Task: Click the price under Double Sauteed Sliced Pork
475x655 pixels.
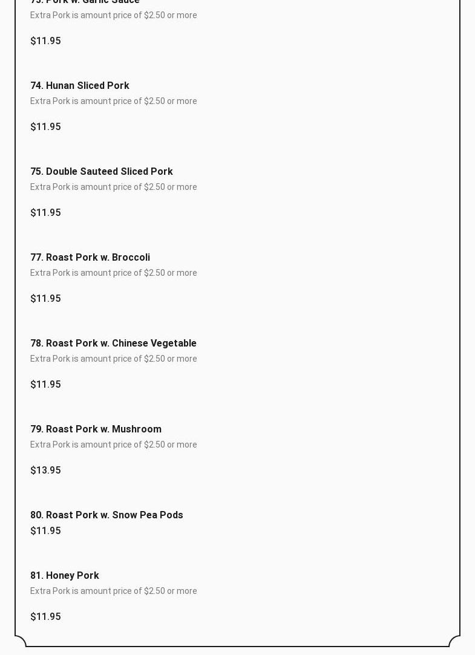Action: pyautogui.click(x=45, y=213)
